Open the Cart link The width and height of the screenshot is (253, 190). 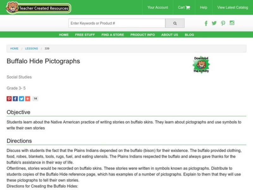point(184,7)
